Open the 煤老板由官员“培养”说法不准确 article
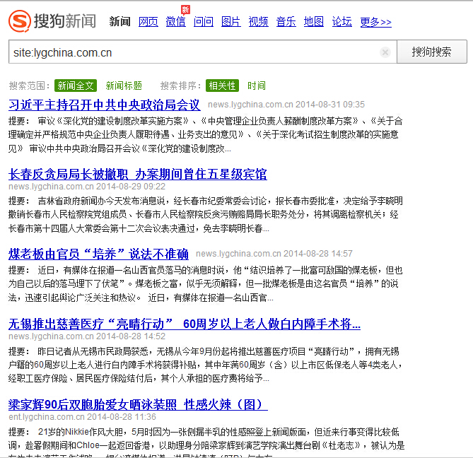The image size is (473, 458). (x=98, y=254)
